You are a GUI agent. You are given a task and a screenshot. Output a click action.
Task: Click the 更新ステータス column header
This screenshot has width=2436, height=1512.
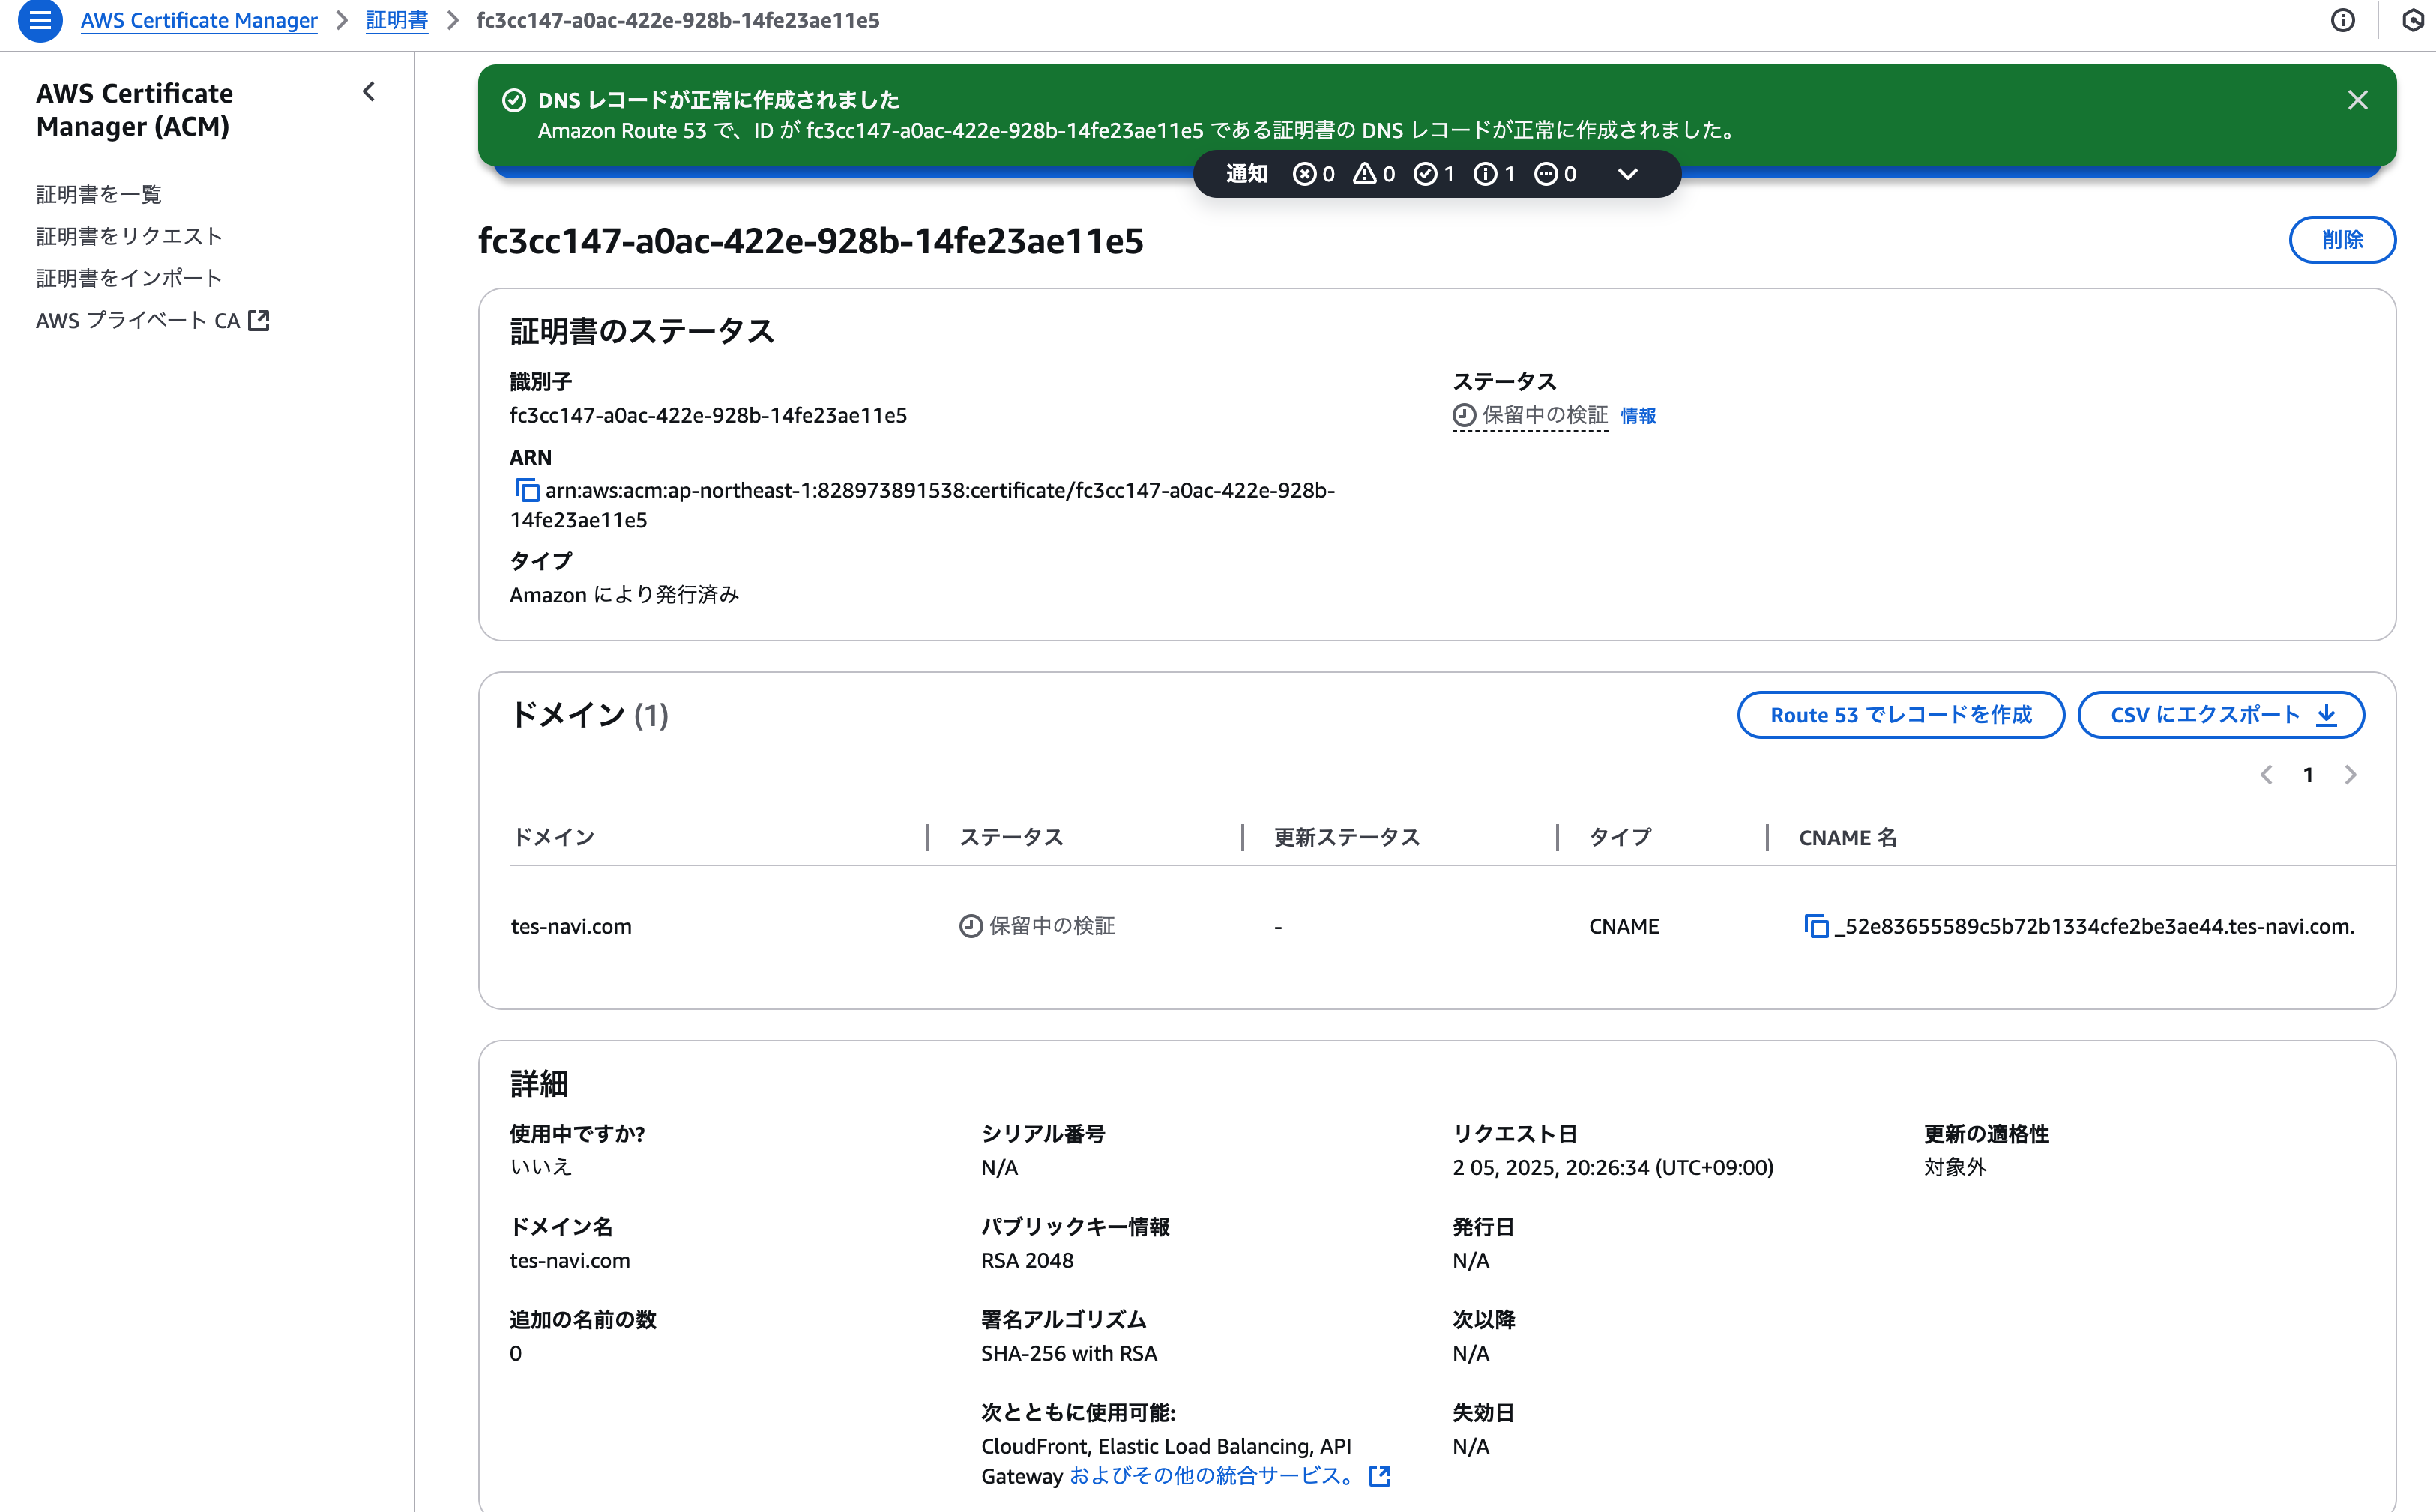click(1347, 837)
